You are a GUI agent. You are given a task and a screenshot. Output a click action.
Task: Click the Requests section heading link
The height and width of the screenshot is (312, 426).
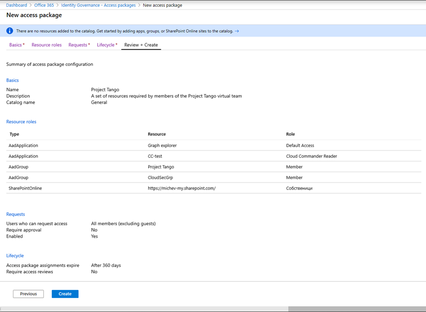tap(15, 214)
